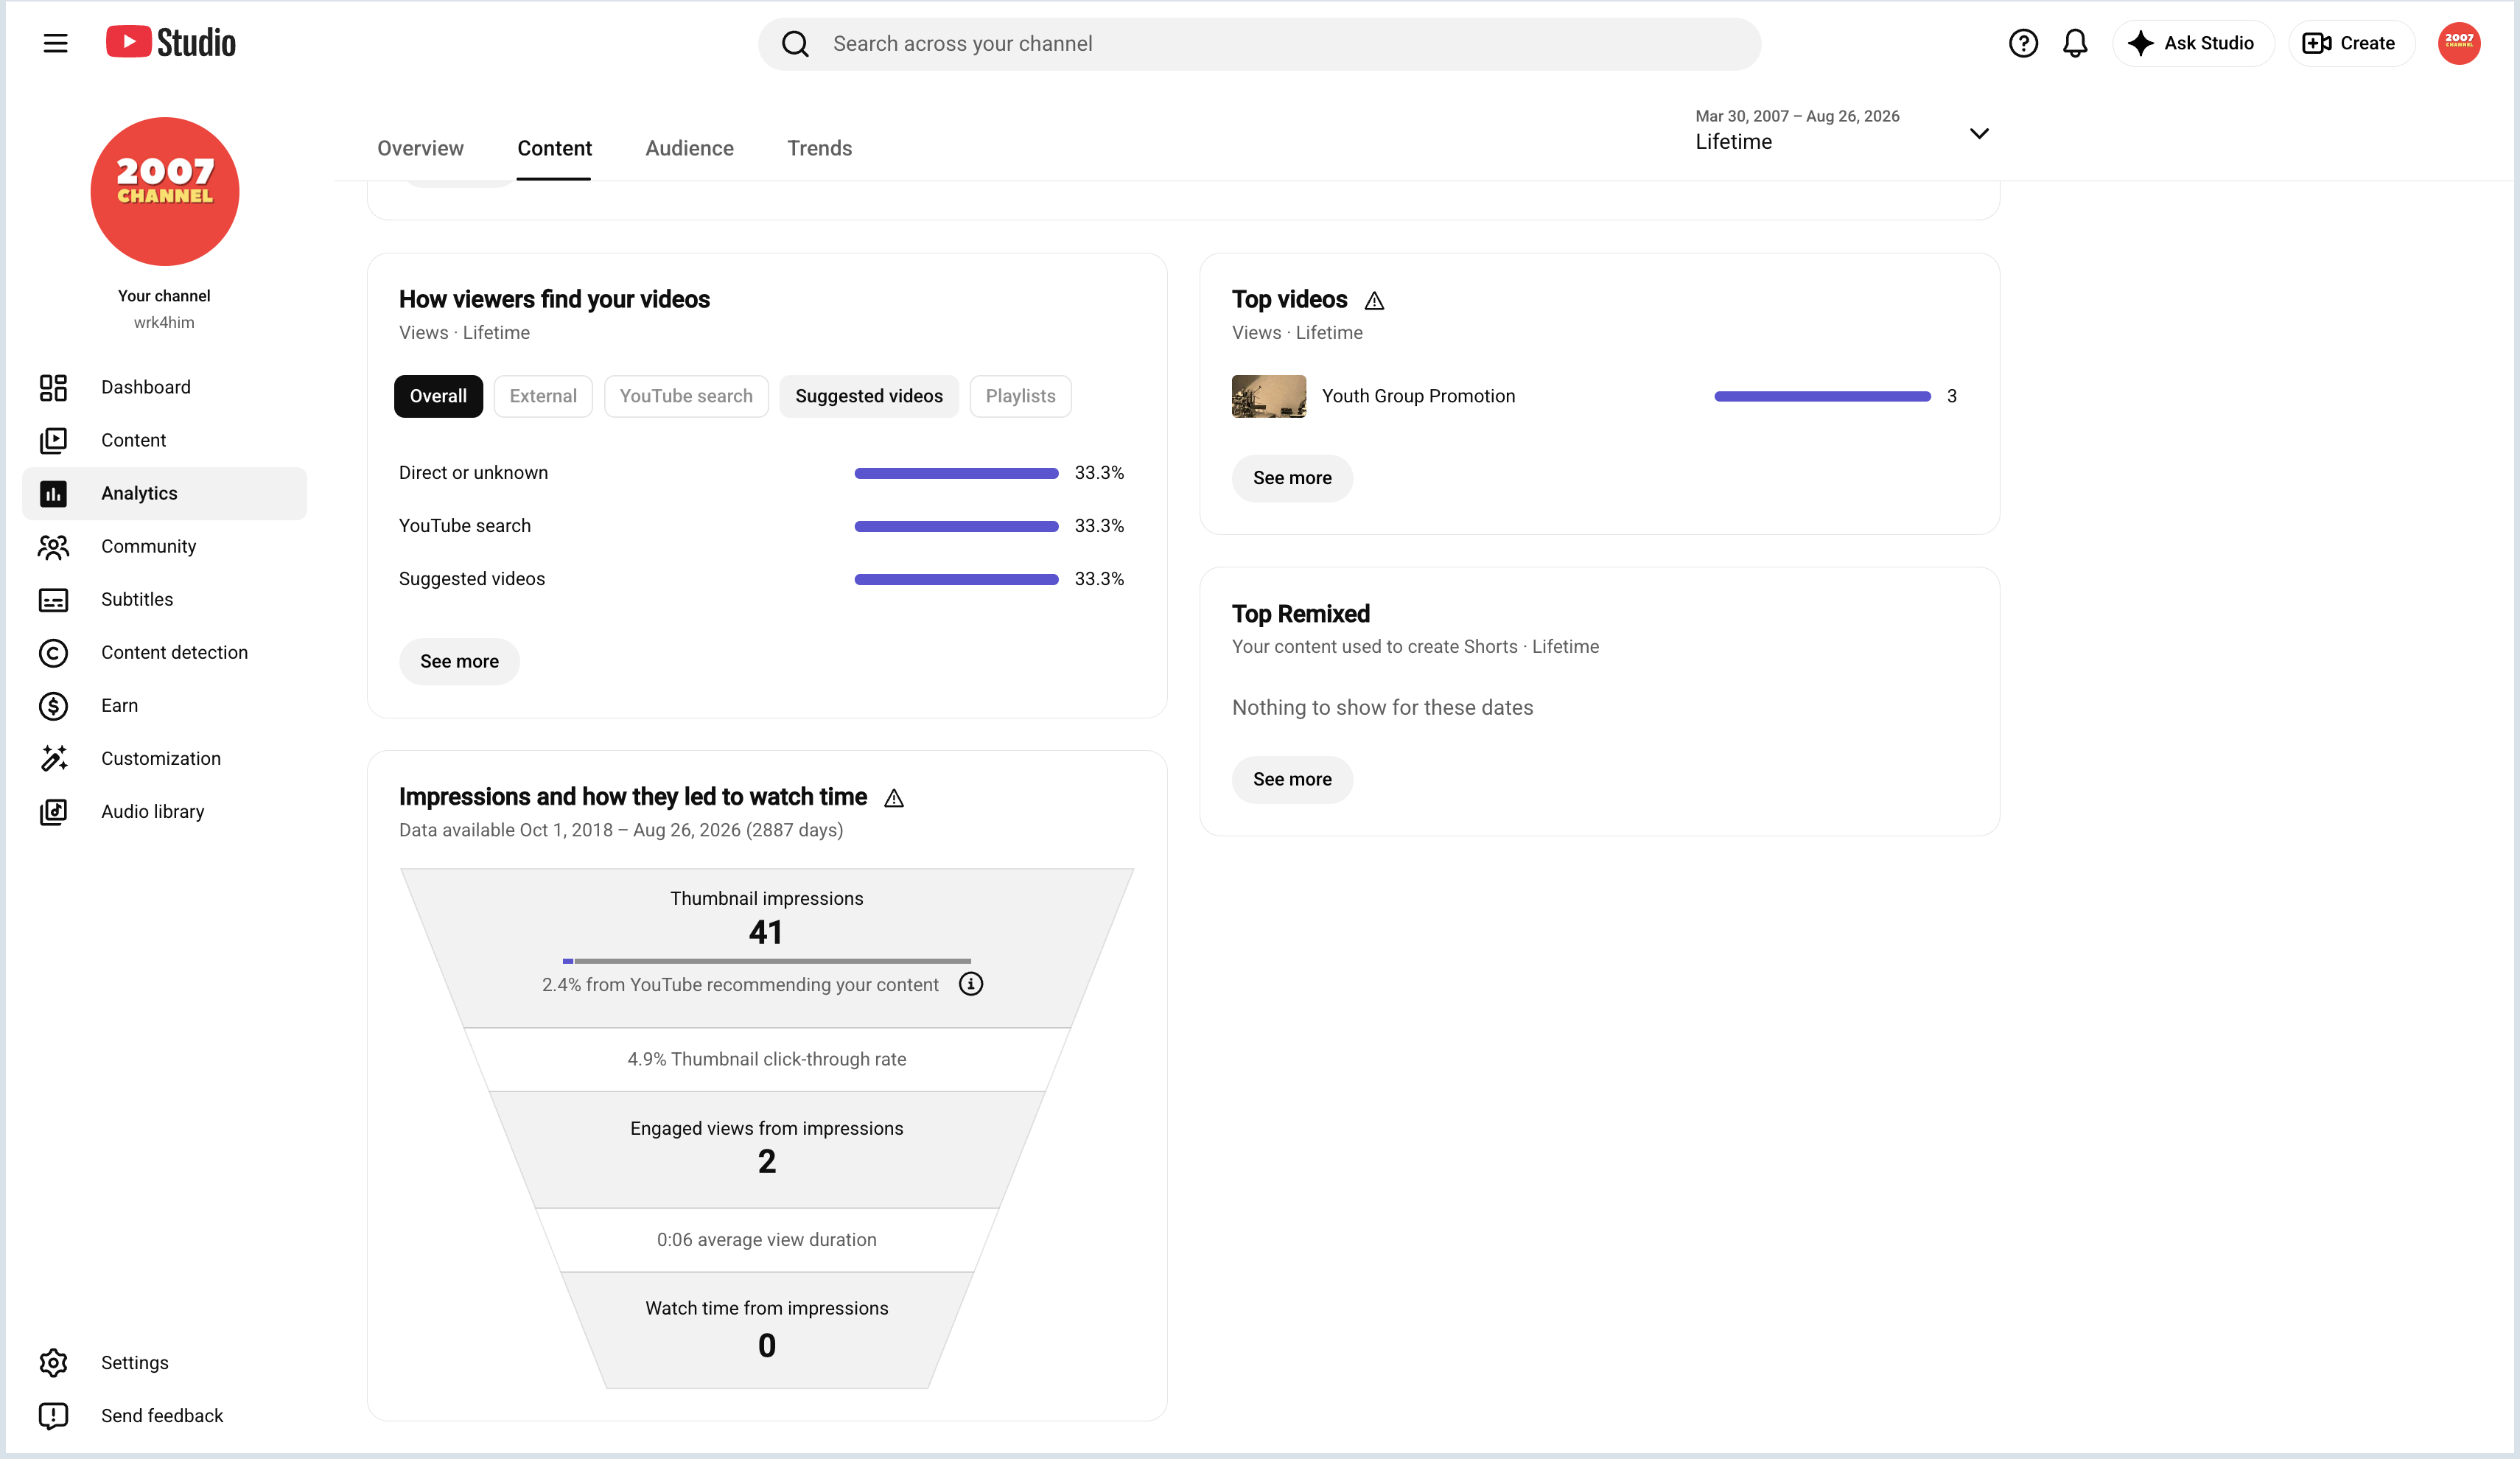
Task: Click the 0:06 average view duration text
Action: point(766,1240)
